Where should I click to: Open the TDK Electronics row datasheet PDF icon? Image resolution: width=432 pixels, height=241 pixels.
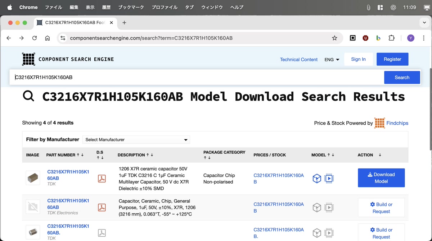102,207
